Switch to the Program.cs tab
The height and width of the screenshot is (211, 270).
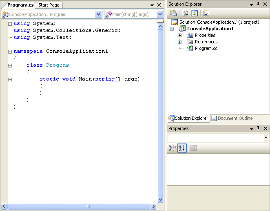[20, 5]
